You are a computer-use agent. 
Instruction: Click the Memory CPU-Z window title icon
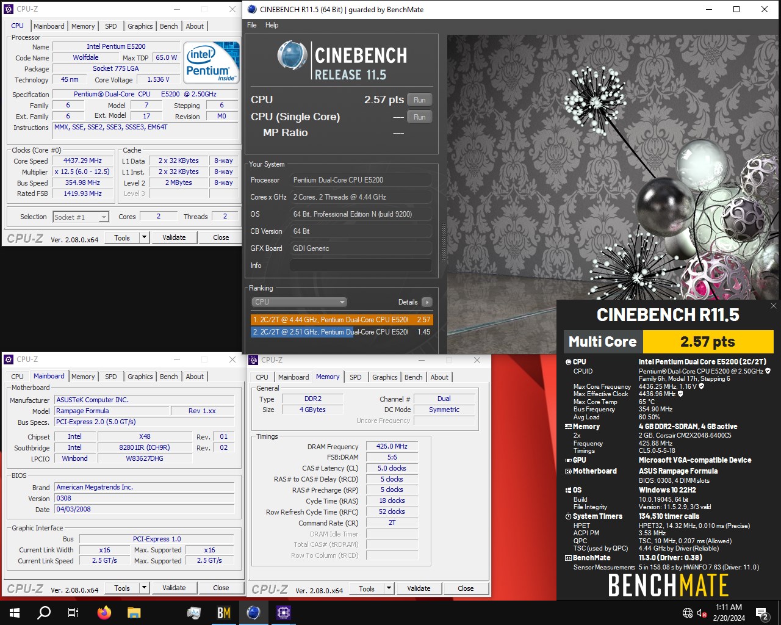coord(253,360)
